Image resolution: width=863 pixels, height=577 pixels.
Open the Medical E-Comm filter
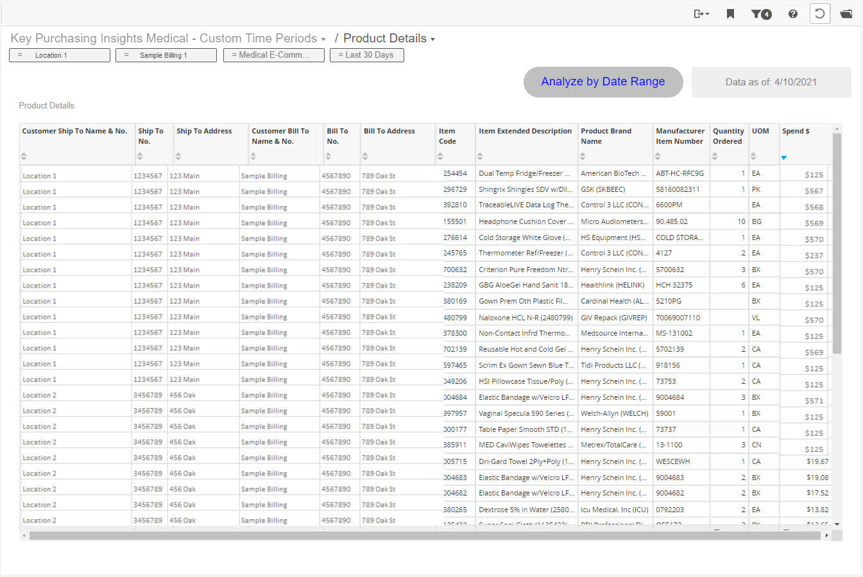[273, 55]
